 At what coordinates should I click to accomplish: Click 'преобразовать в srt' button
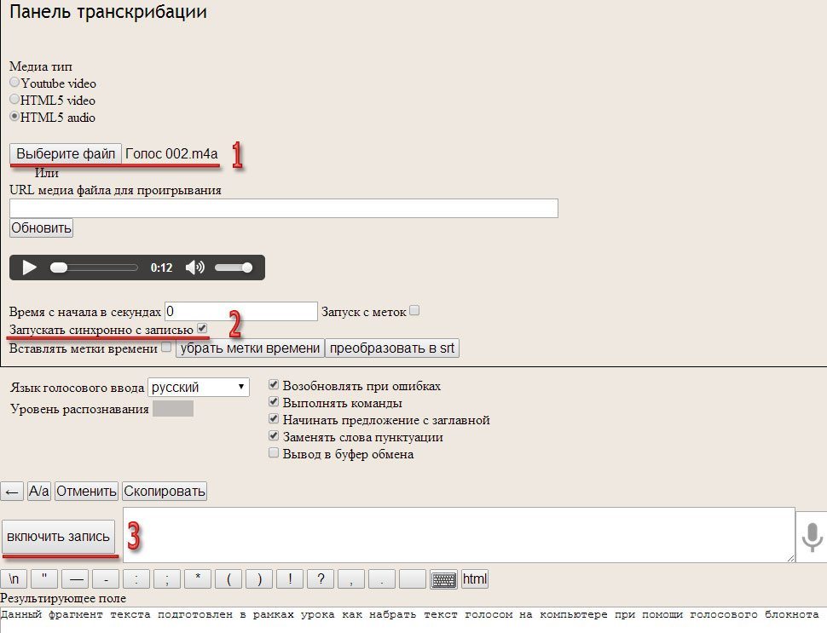[x=393, y=348]
